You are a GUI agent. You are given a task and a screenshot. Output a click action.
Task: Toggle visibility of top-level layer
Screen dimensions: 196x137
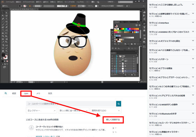pyautogui.click(x=112, y=56)
